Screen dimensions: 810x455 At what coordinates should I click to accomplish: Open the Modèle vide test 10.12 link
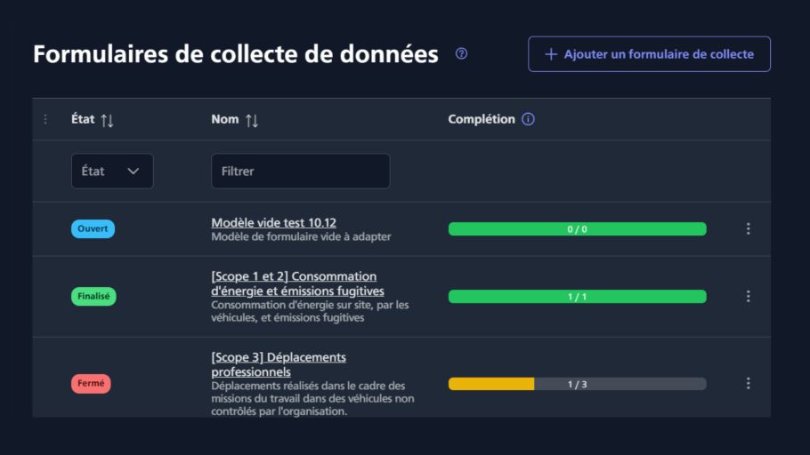coord(273,222)
